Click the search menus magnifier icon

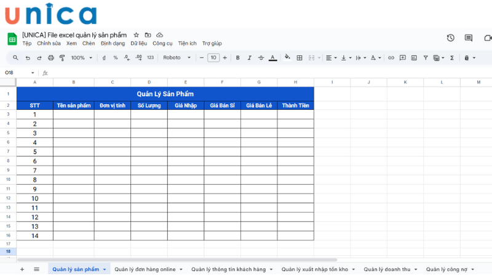15,58
